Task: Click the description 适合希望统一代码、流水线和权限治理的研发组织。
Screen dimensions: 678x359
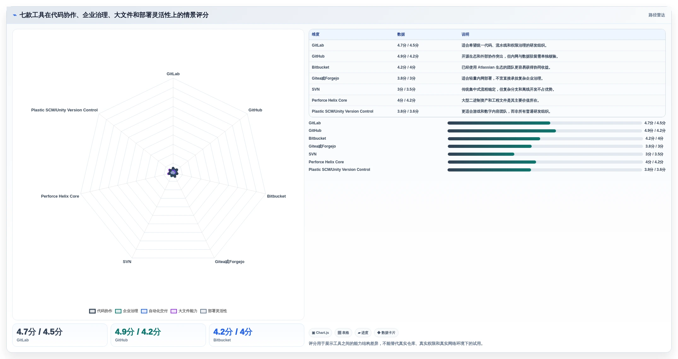Action: tap(505, 45)
